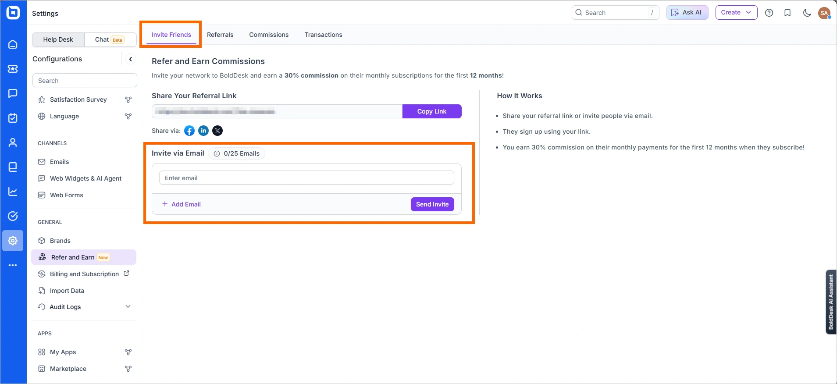Image resolution: width=837 pixels, height=384 pixels.
Task: Click the Ask AI button
Action: 687,13
